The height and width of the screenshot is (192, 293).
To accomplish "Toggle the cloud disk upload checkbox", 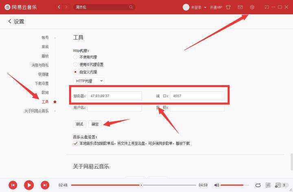I will (x=75, y=144).
